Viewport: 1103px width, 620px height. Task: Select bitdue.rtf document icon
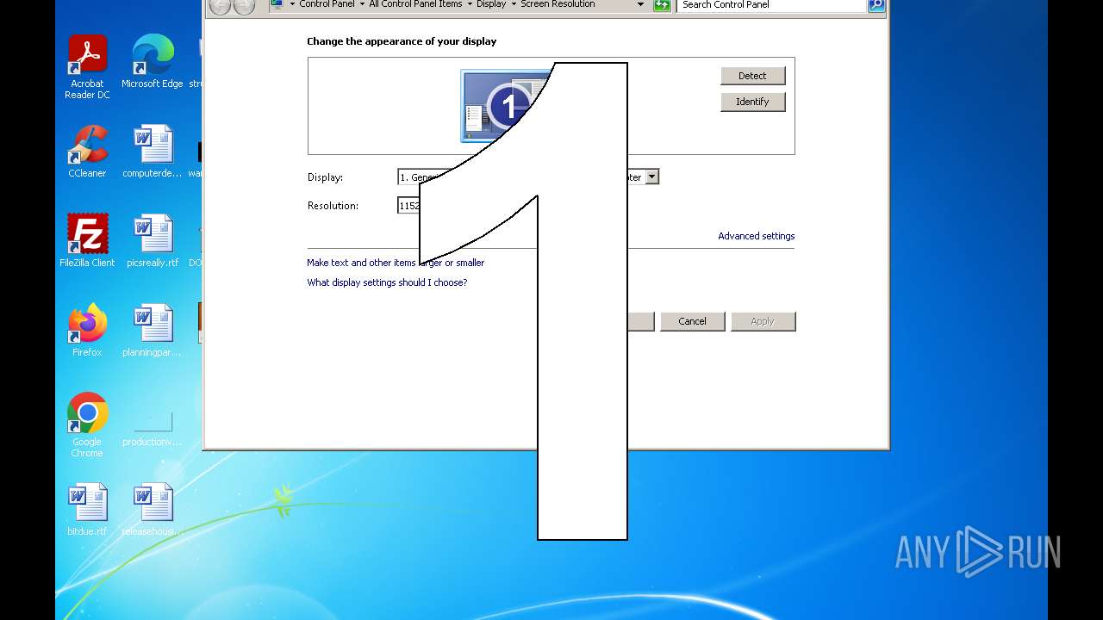pyautogui.click(x=87, y=510)
